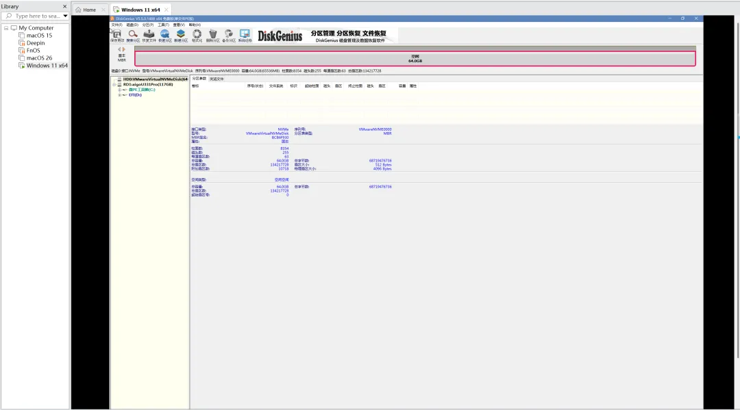Click the macOS 26 VM icon in Library

point(22,58)
